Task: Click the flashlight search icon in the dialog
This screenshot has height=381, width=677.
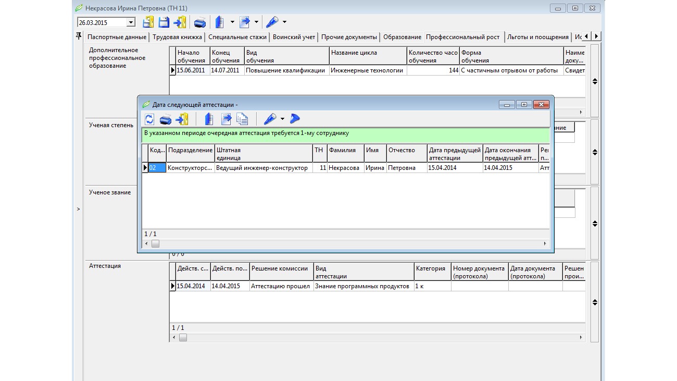Action: pos(269,119)
